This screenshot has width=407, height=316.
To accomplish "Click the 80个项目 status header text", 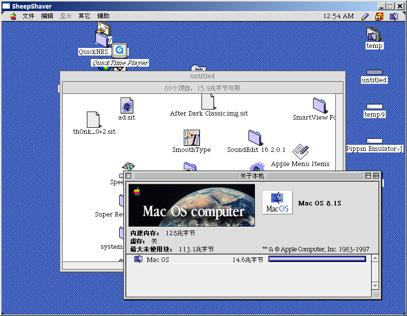I will click(x=202, y=88).
